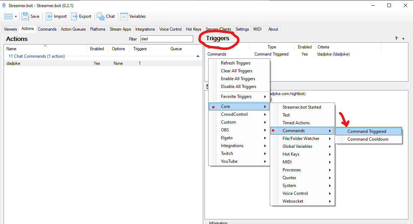Image resolution: width=413 pixels, height=224 pixels.
Task: Click the Save disk icon
Action: point(25,16)
